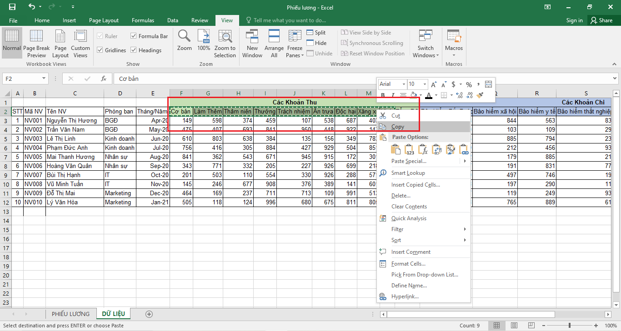Click Zoom to Selection
The image size is (621, 331).
coord(225,44)
